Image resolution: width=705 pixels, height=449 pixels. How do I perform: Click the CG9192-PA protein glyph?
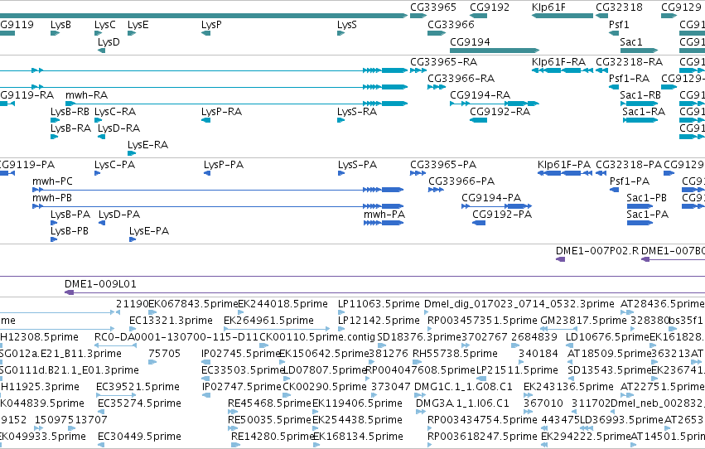479,223
